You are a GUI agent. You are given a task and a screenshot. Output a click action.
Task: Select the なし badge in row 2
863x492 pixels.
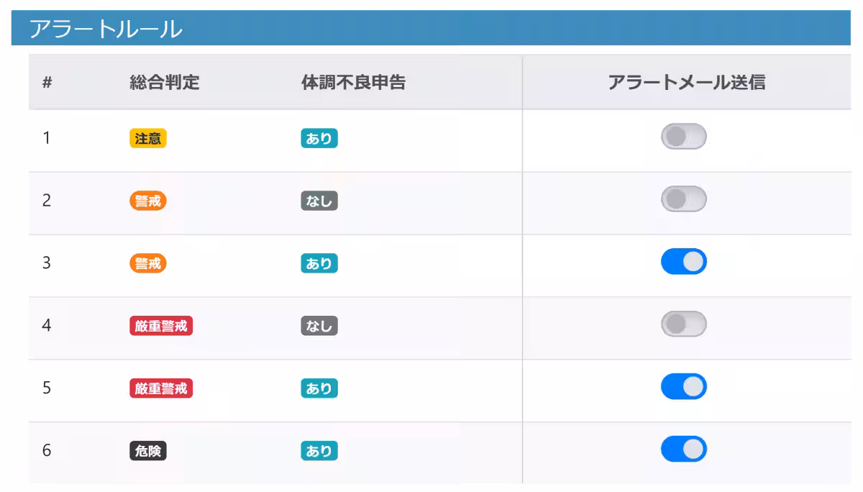(319, 201)
